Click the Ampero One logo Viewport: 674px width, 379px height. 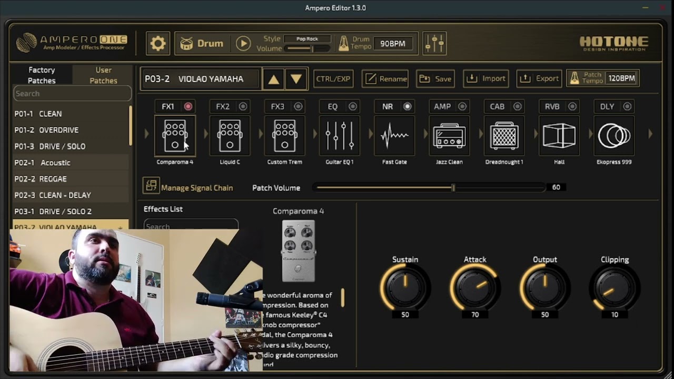72,43
